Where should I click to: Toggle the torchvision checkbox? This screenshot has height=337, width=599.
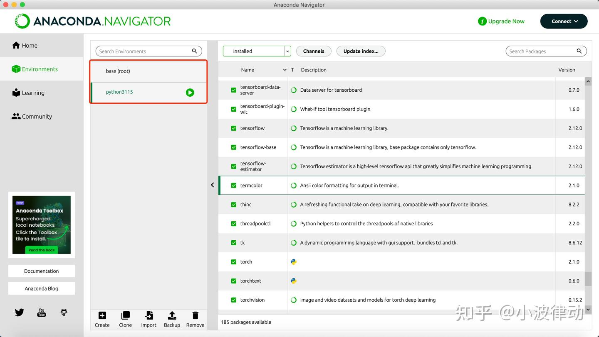point(234,300)
